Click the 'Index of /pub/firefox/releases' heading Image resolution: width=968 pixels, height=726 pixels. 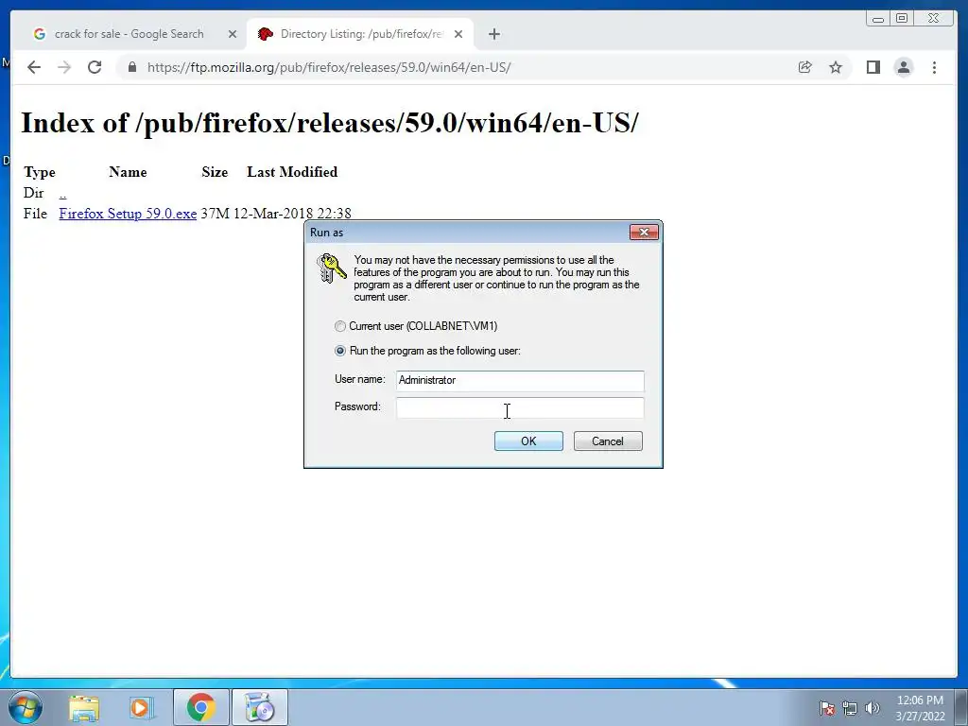point(330,122)
